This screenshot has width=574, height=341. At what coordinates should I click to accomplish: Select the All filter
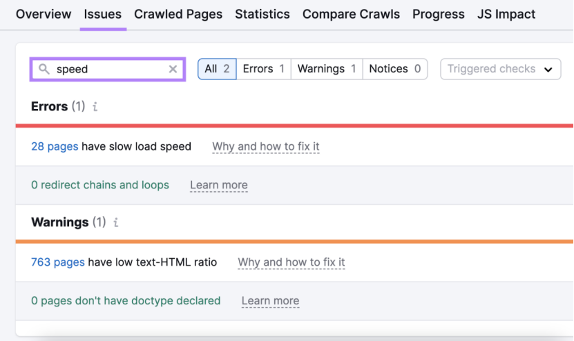(x=217, y=69)
